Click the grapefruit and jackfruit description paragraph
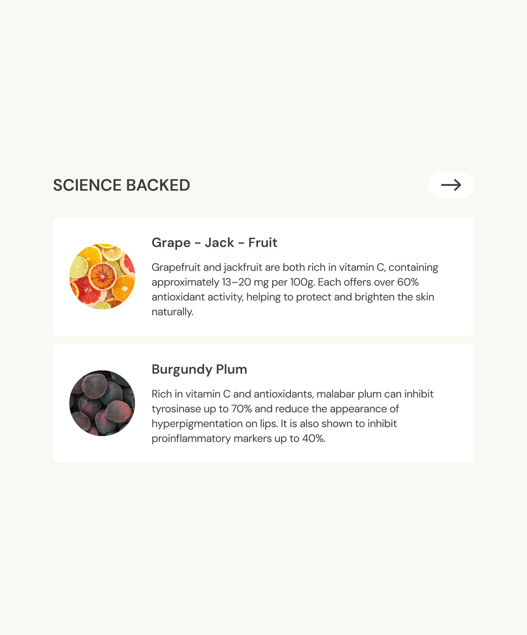The width and height of the screenshot is (527, 635). point(295,290)
